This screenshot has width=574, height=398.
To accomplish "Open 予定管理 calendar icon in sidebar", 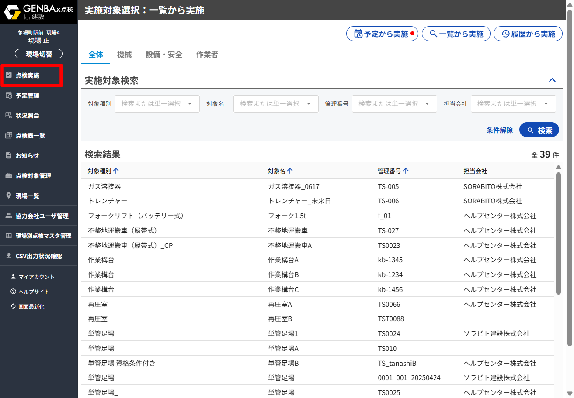I will click(9, 96).
